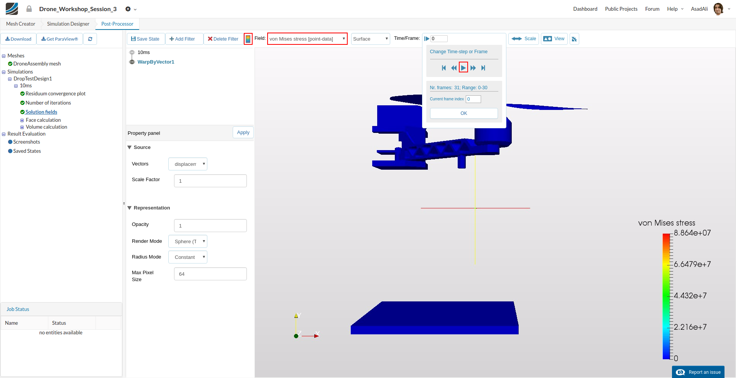Open the Field dropdown
This screenshot has height=378, width=736.
pyautogui.click(x=307, y=39)
